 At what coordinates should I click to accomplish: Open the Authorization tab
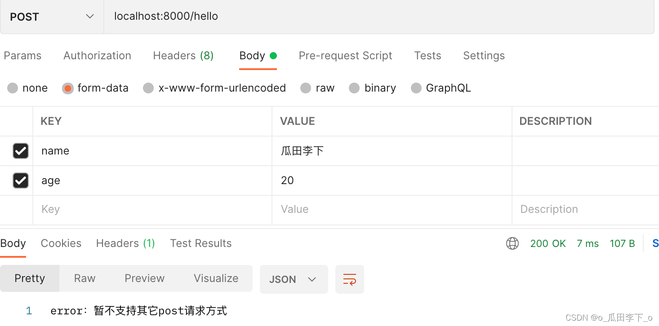(x=97, y=56)
